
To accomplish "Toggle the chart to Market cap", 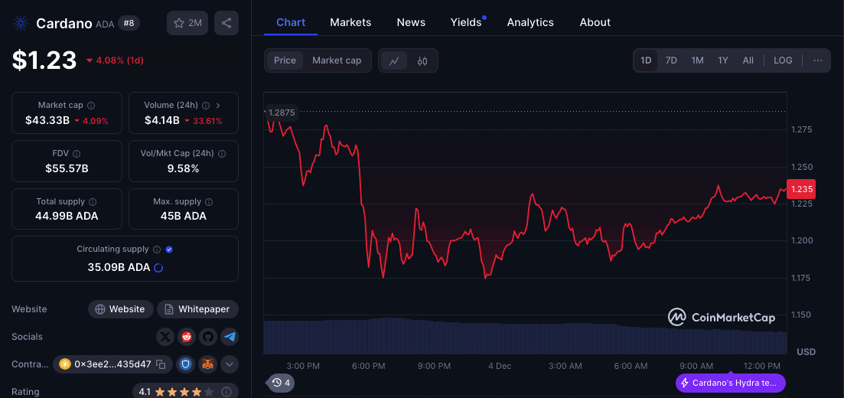I will (x=337, y=60).
